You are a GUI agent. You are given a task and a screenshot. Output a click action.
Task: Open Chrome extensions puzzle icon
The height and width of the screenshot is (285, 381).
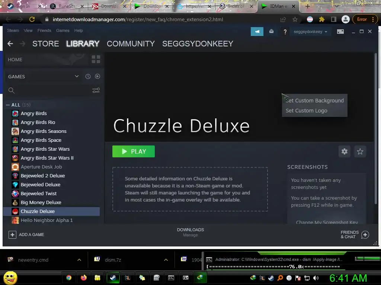[322, 19]
